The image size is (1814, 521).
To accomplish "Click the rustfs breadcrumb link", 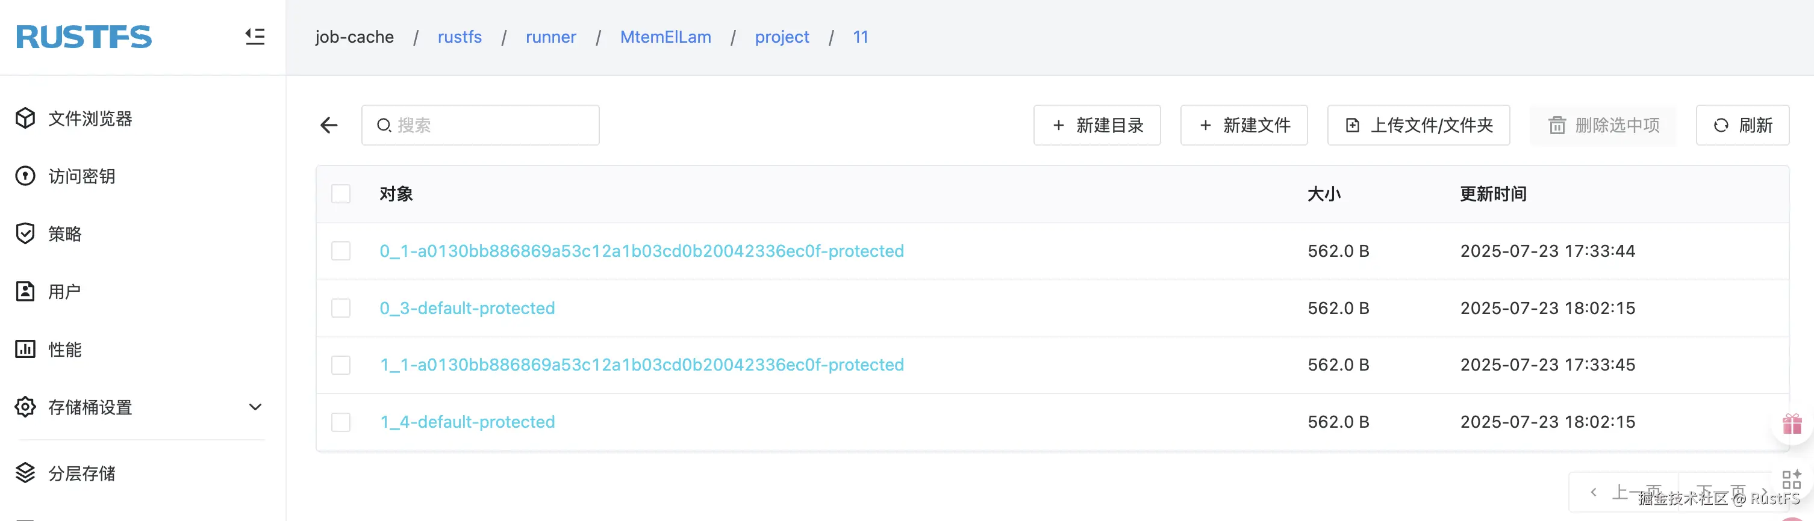I will click(x=460, y=37).
